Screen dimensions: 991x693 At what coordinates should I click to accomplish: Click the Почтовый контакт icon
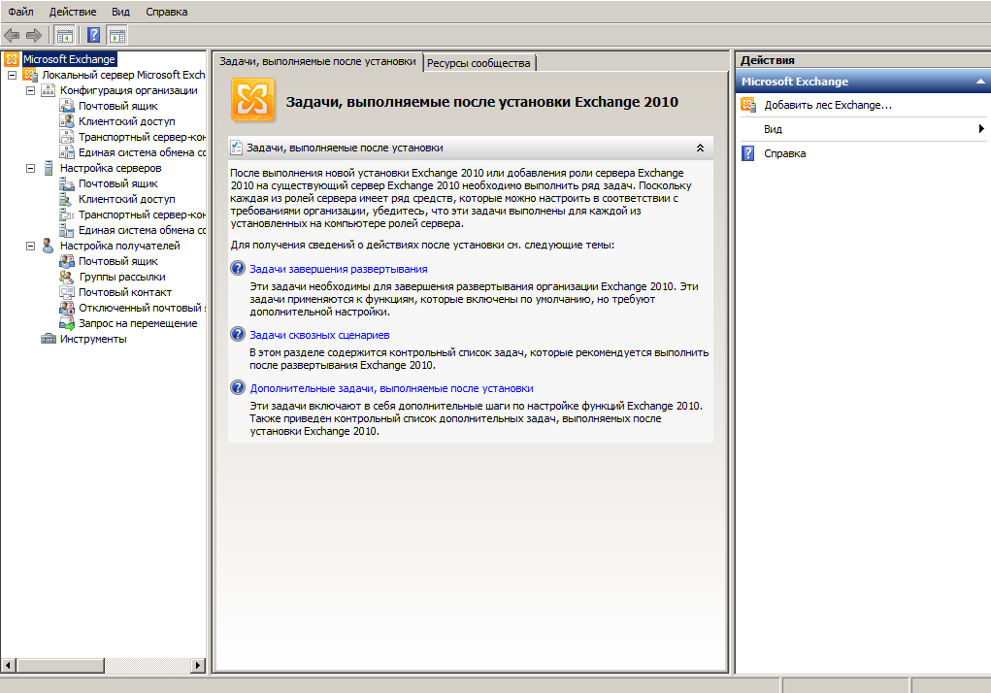[x=66, y=292]
